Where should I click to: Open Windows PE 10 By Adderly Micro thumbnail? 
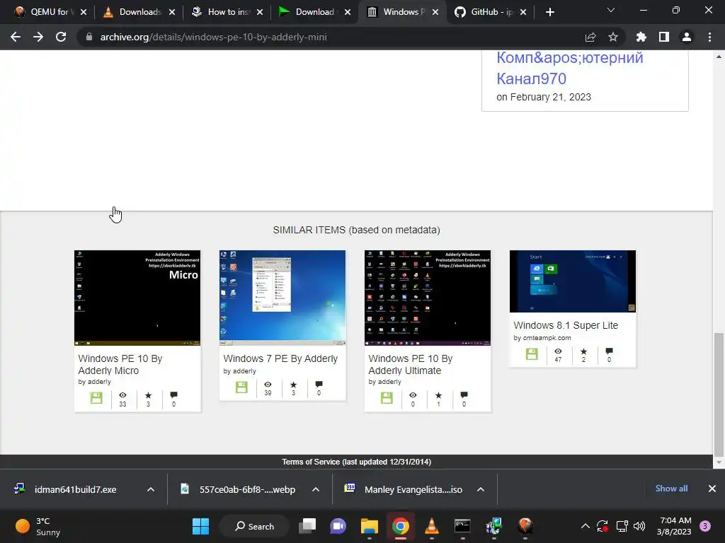[x=137, y=298]
